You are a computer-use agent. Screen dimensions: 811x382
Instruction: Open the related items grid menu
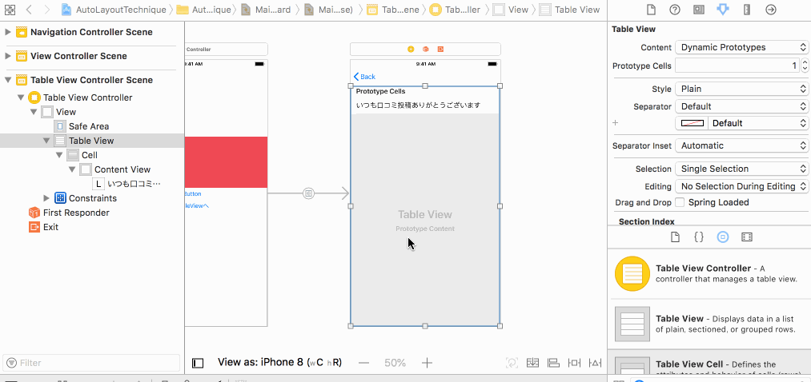coord(10,10)
